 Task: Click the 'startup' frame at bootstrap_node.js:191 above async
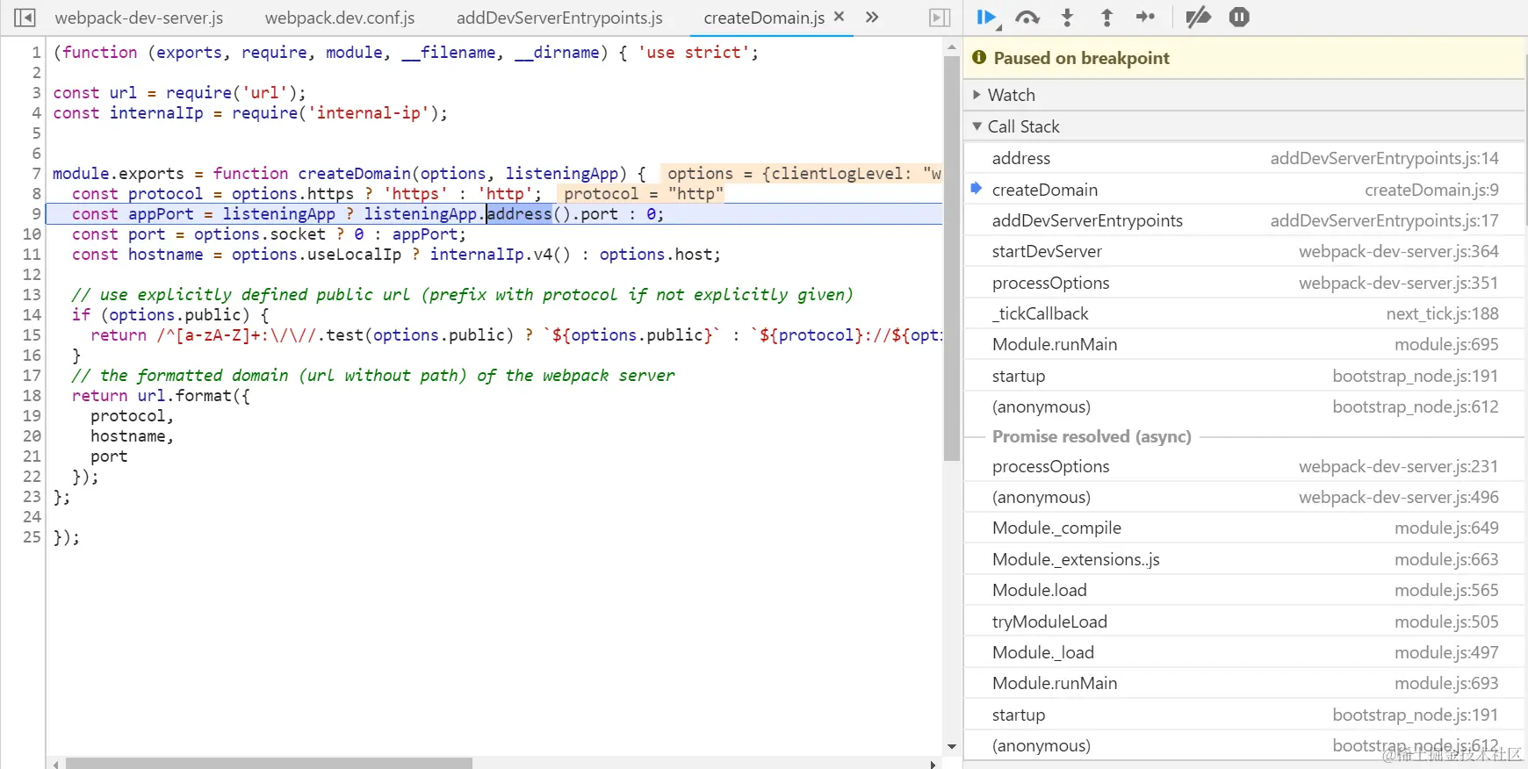pyautogui.click(x=1243, y=376)
